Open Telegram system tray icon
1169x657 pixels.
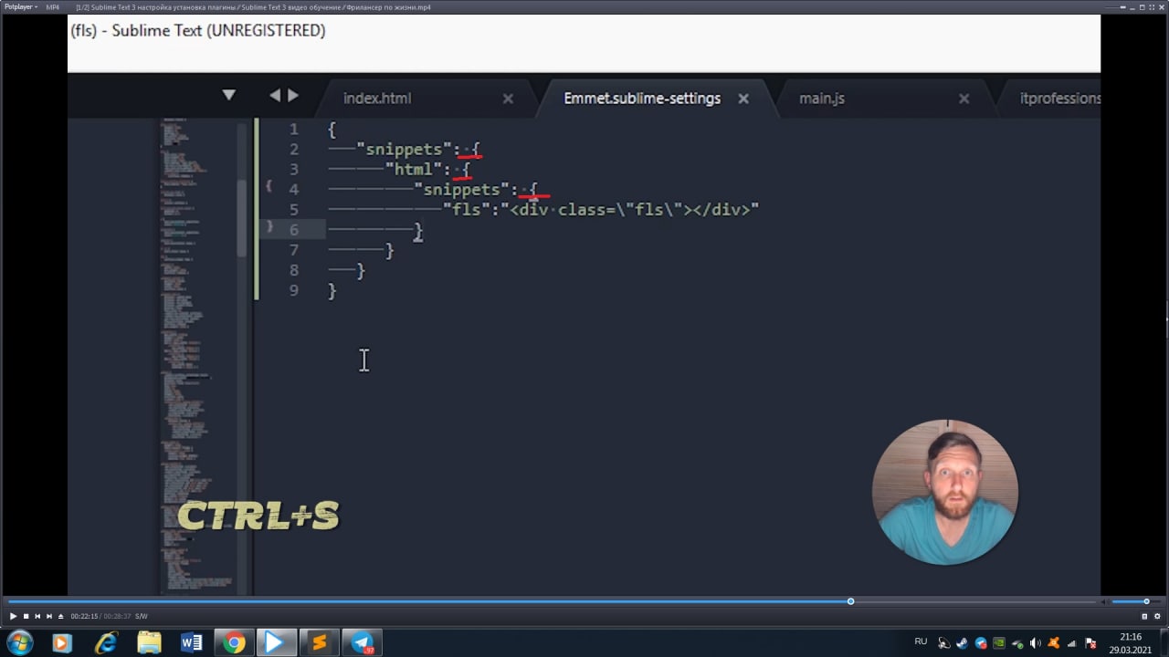[x=981, y=642]
